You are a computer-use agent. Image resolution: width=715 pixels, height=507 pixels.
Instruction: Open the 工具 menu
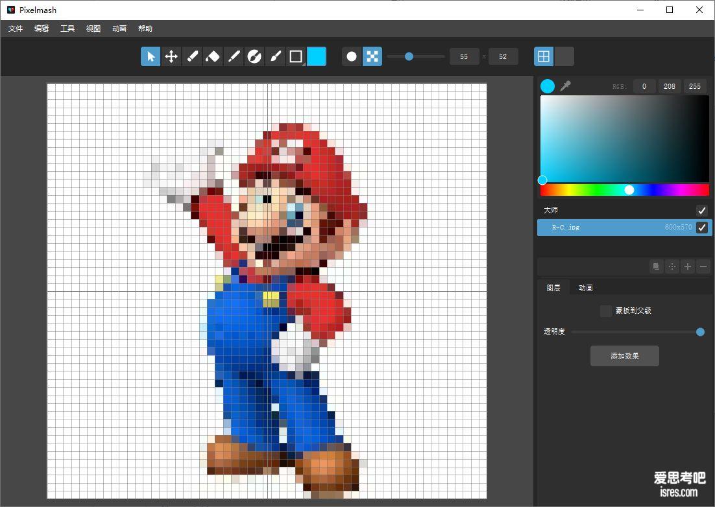67,29
